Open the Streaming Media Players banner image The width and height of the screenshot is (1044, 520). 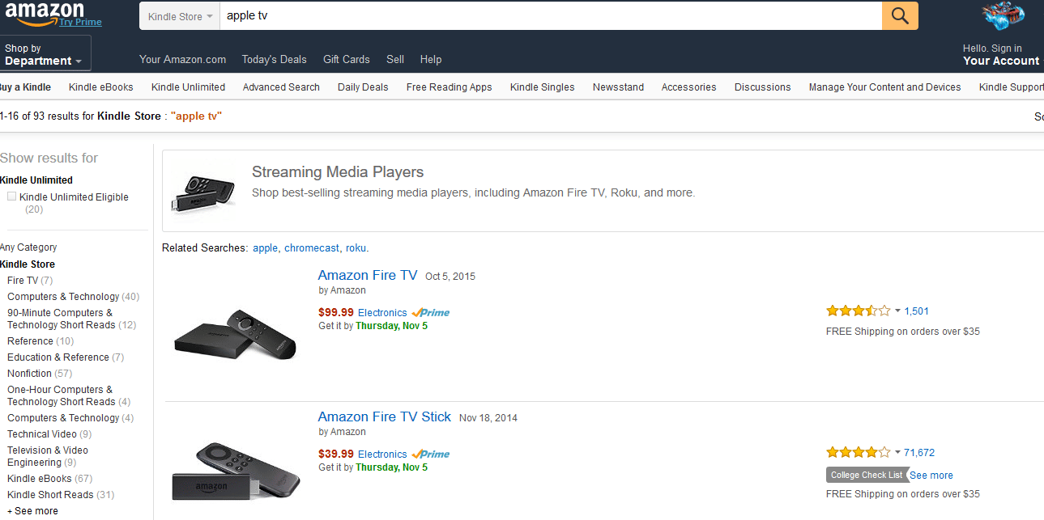coord(203,192)
